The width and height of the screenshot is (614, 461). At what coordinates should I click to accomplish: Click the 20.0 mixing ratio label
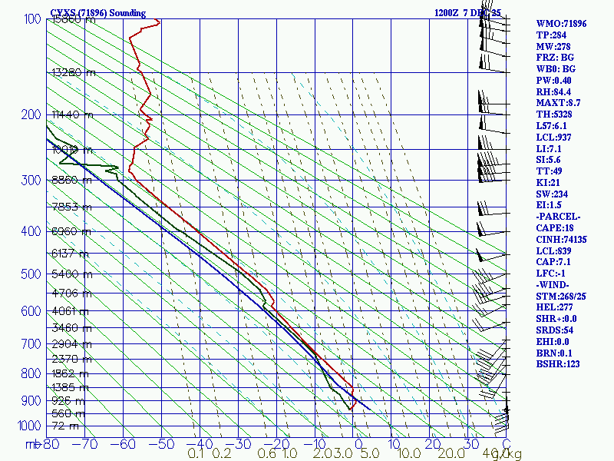(x=451, y=453)
